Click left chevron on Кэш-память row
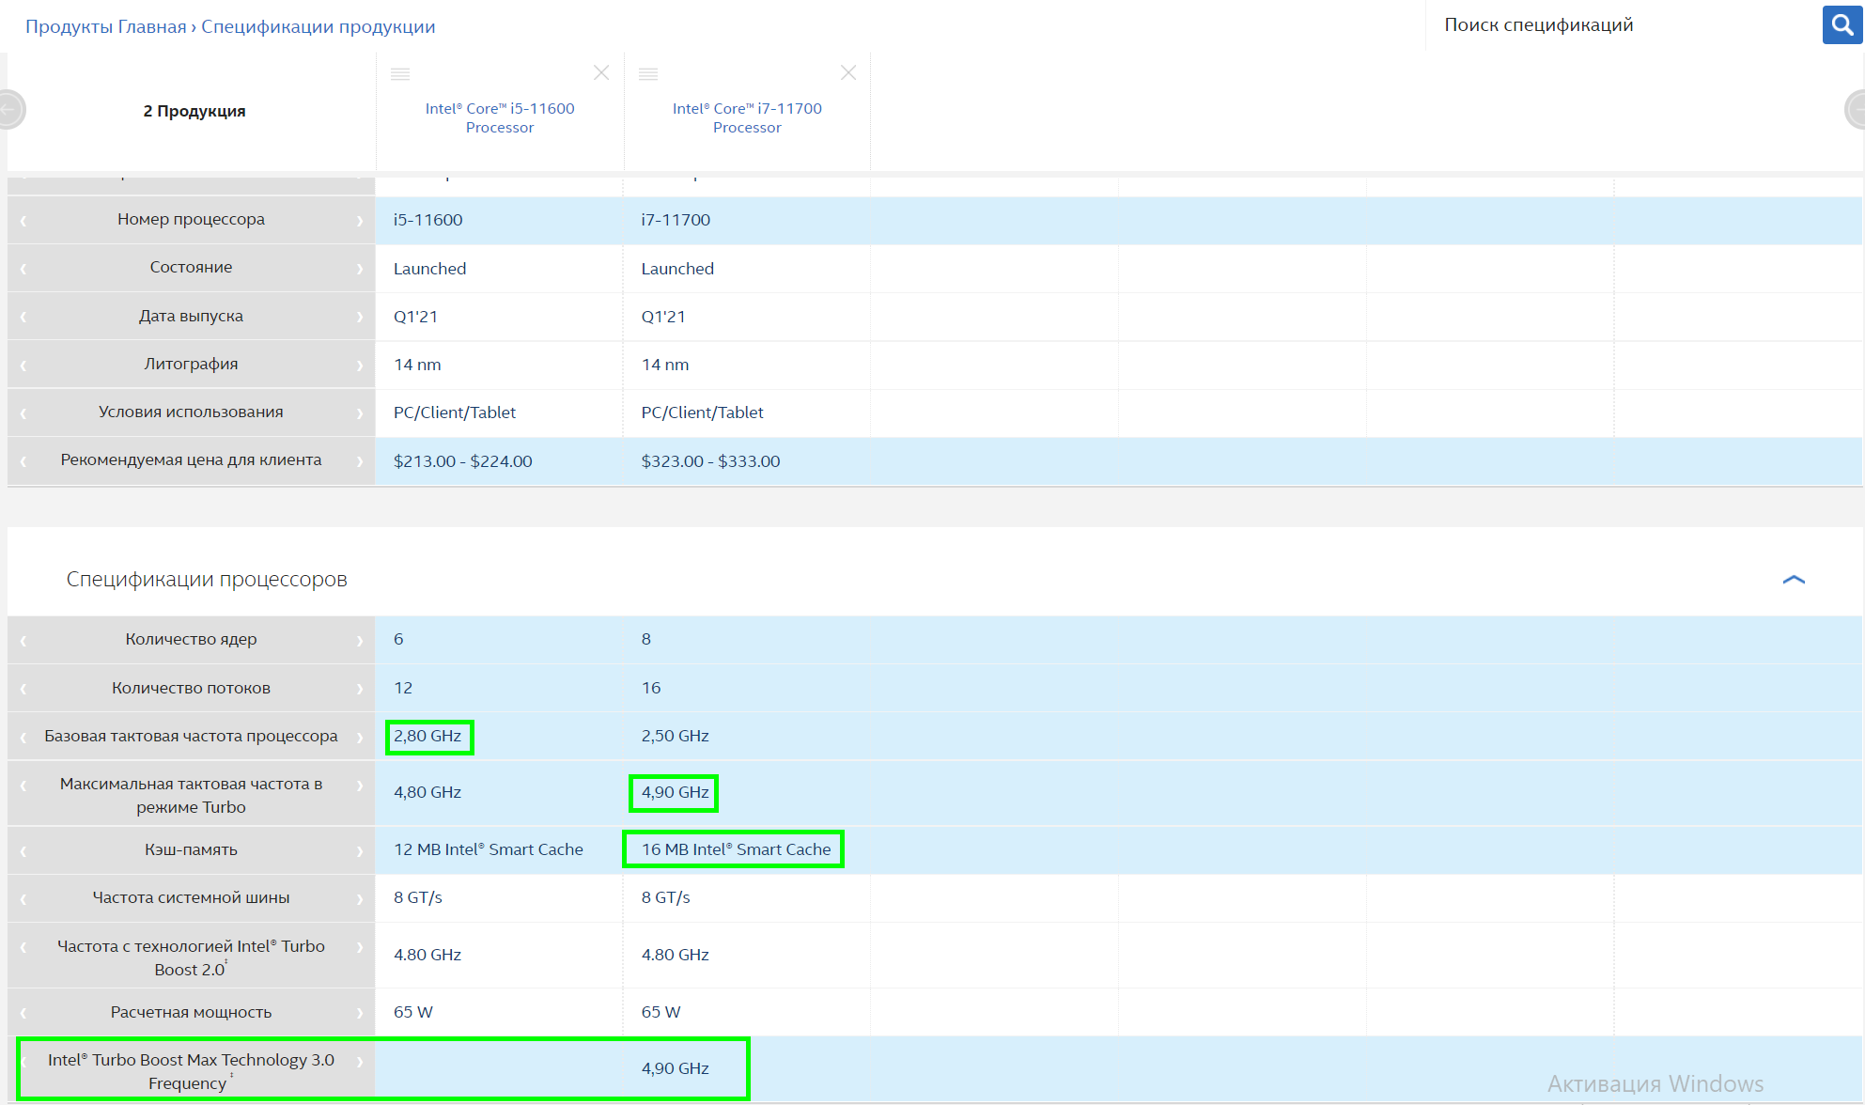1865x1105 pixels. [x=23, y=850]
